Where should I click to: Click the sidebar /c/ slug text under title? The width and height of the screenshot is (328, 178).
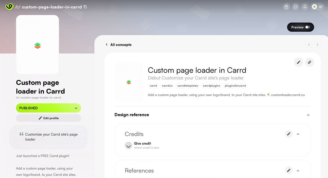point(38,97)
